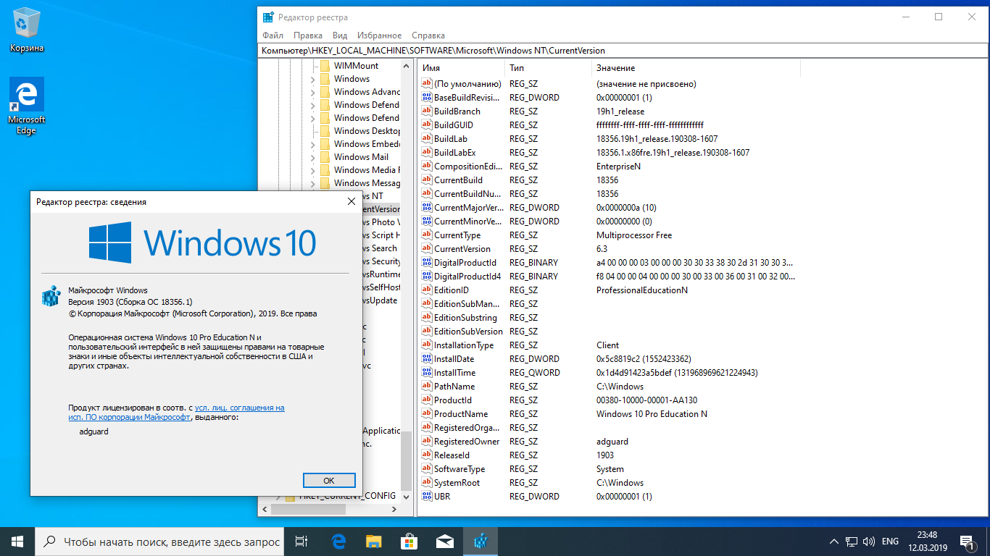Expand the Windows Embed... key

pos(312,144)
